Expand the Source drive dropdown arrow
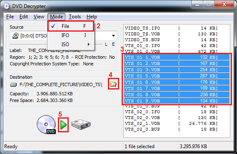The image size is (237, 154). coord(113,36)
